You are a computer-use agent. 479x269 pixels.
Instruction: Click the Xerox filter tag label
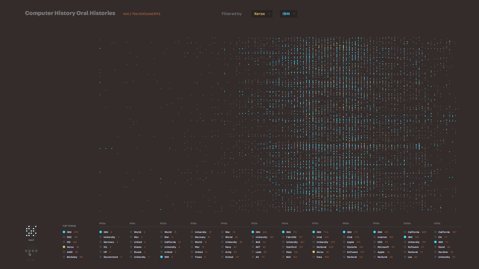pyautogui.click(x=259, y=14)
